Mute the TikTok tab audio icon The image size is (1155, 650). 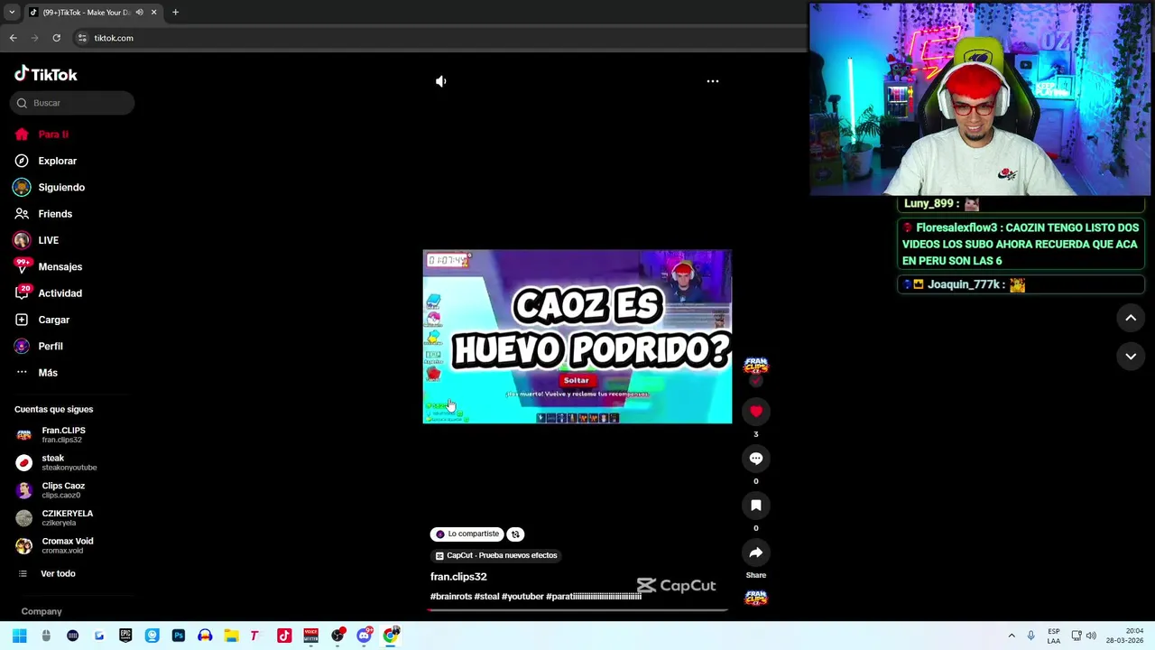[139, 13]
